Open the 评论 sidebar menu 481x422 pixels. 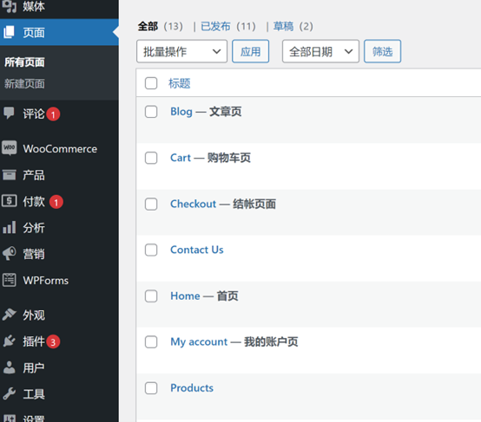tap(34, 114)
